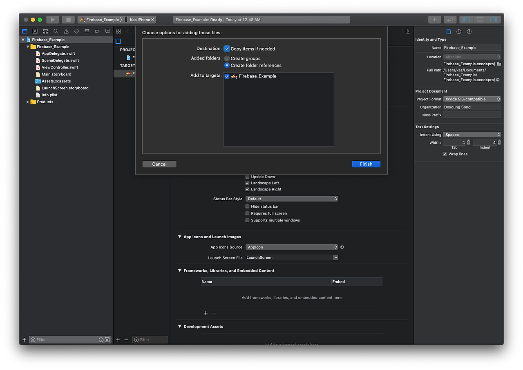Image resolution: width=523 pixels, height=370 pixels.
Task: Open the related items grid icon
Action: pos(118,31)
